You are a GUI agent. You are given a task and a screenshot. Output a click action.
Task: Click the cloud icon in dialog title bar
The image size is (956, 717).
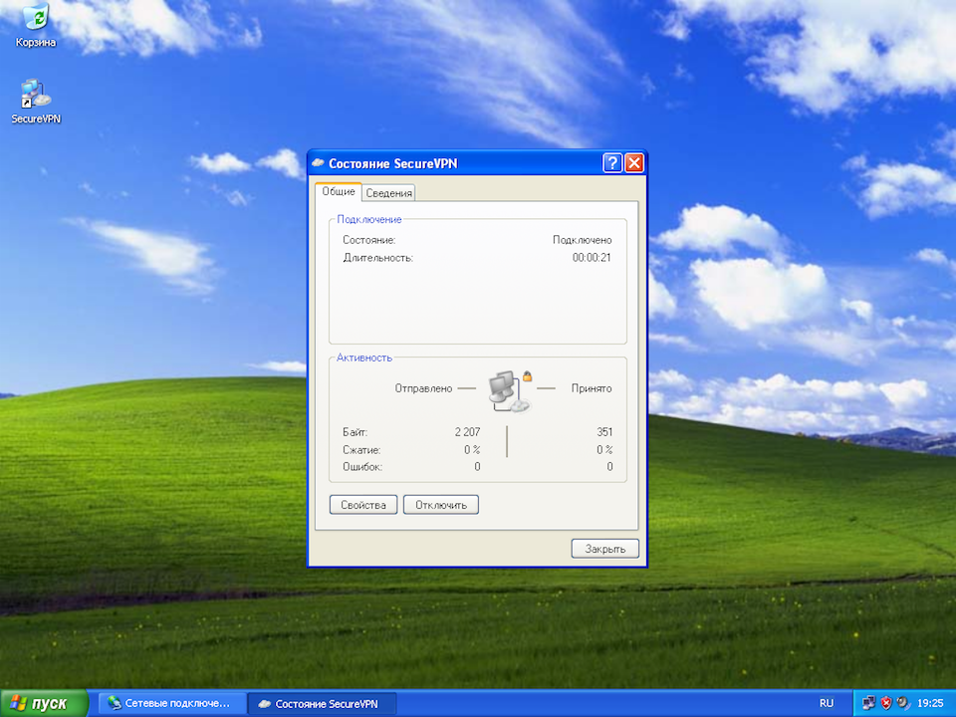(x=318, y=163)
